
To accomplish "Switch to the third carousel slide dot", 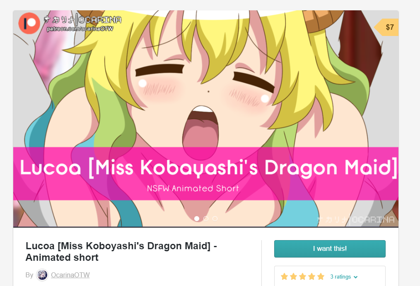I will [x=215, y=219].
